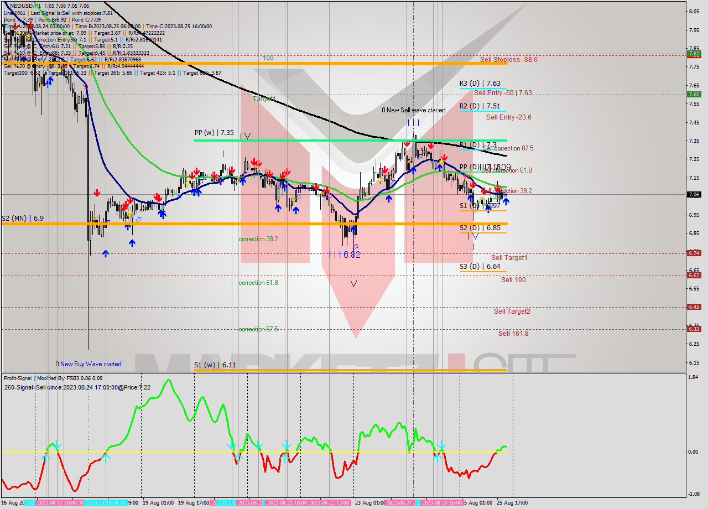Click the 'Sell Stoploss -88.6' label
This screenshot has height=509, width=708.
tap(508, 59)
